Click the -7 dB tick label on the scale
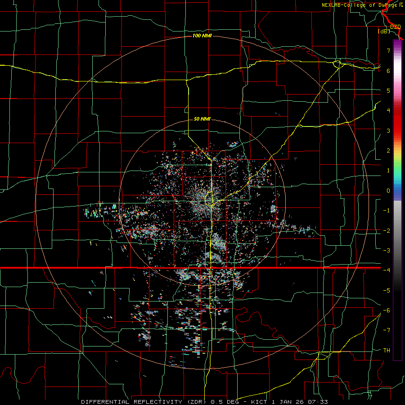 point(387,330)
